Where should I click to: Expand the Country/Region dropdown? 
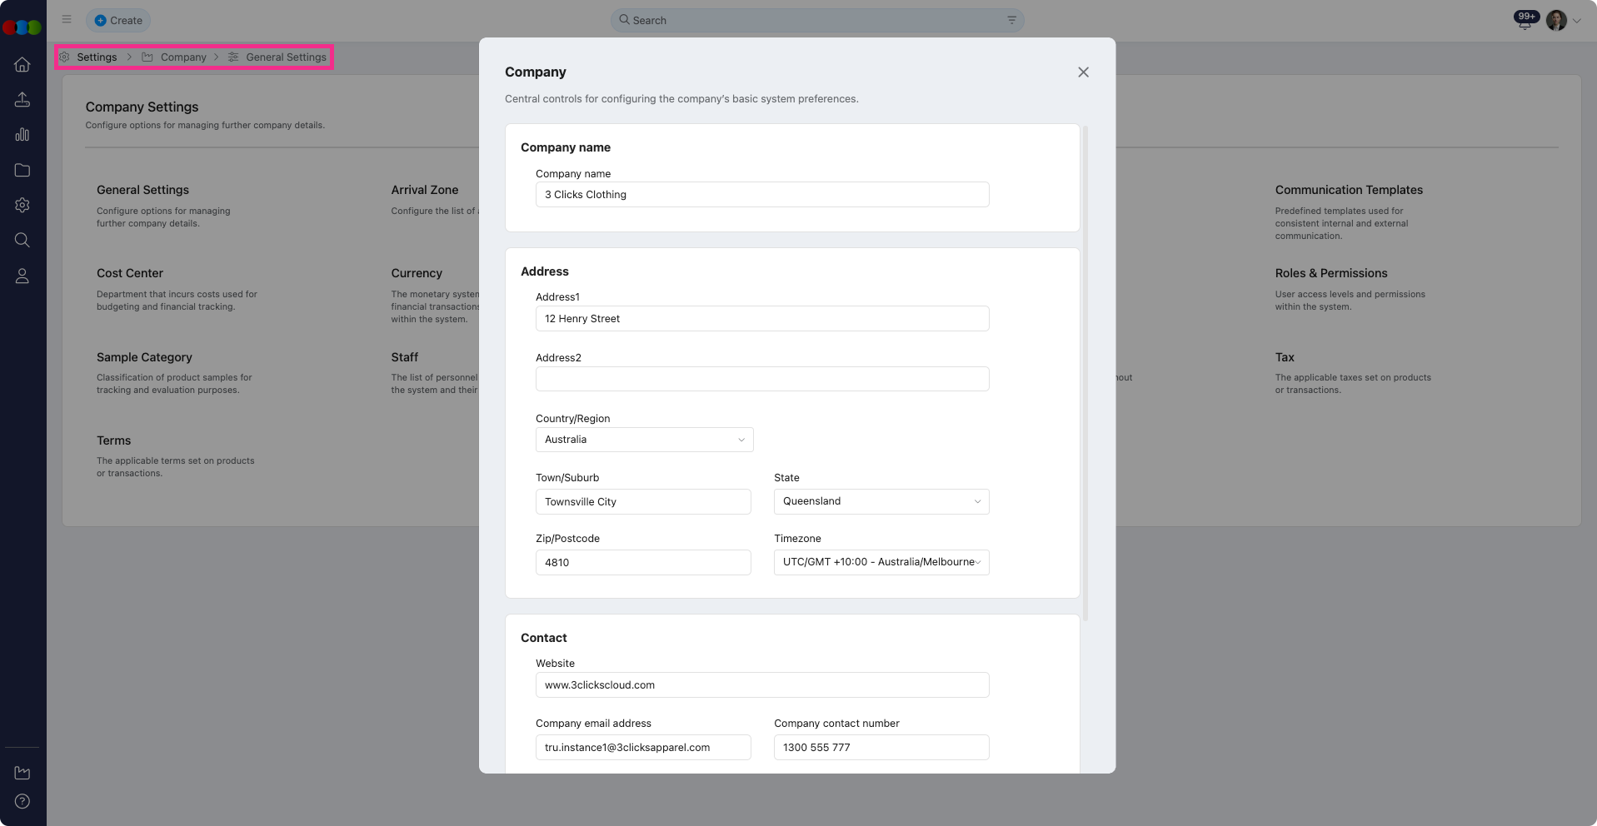point(644,440)
